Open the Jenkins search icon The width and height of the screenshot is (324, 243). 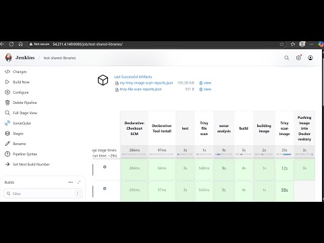pos(286,58)
